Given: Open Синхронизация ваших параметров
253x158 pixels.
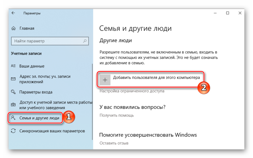Looking at the screenshot, I should coord(52,131).
